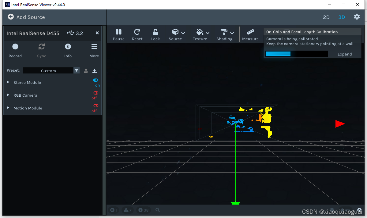Image resolution: width=367 pixels, height=218 pixels.
Task: Turn on the RGB Camera toggle
Action: coord(96,93)
